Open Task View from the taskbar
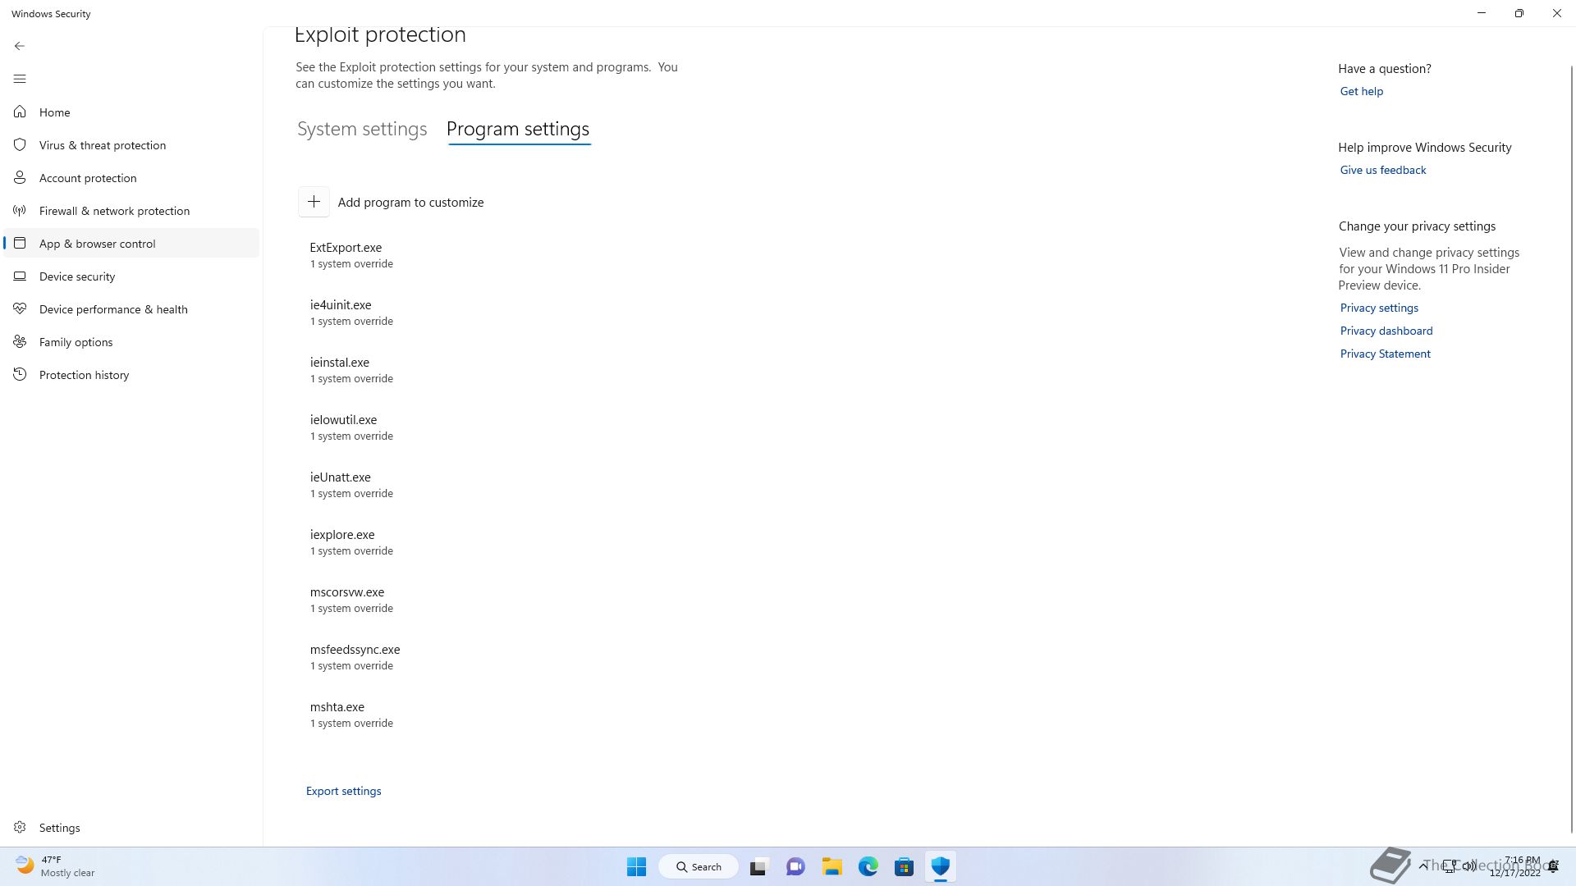1576x886 pixels. 758,866
